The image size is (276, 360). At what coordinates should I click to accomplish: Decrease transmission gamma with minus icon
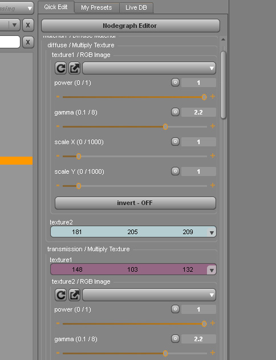pyautogui.click(x=58, y=353)
